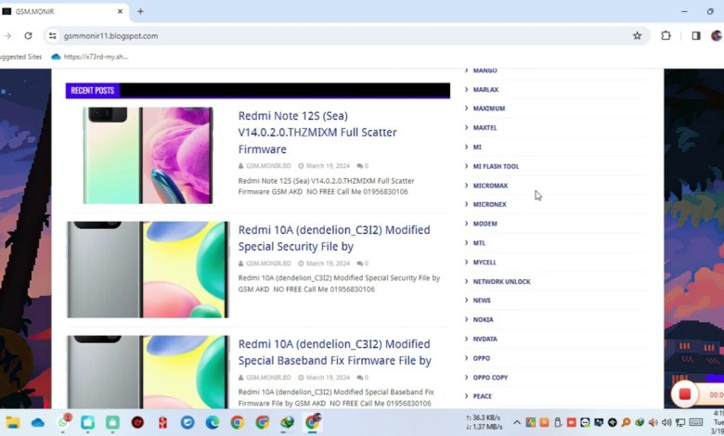Open a new browser tab
This screenshot has width=724, height=436.
(140, 11)
